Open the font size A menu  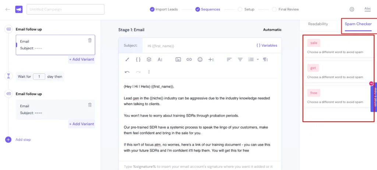coord(160,59)
